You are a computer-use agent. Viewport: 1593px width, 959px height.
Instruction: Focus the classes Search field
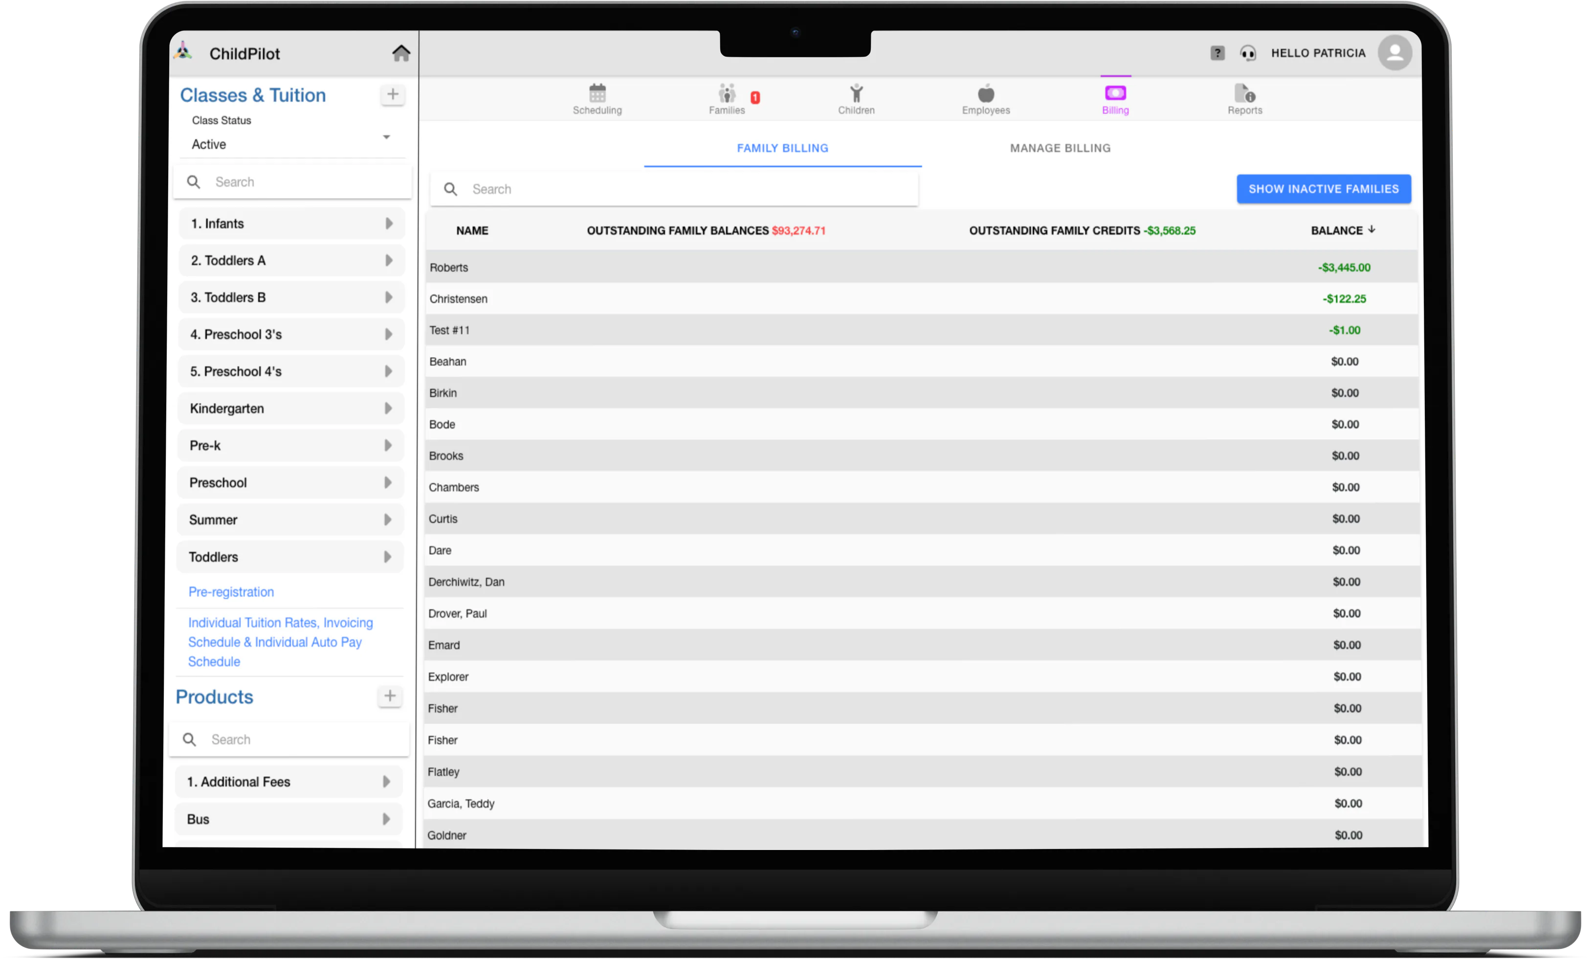click(293, 182)
